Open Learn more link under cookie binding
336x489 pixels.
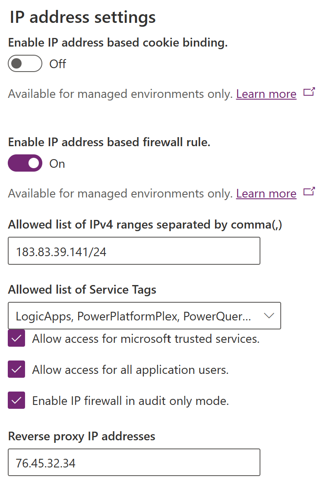(266, 94)
